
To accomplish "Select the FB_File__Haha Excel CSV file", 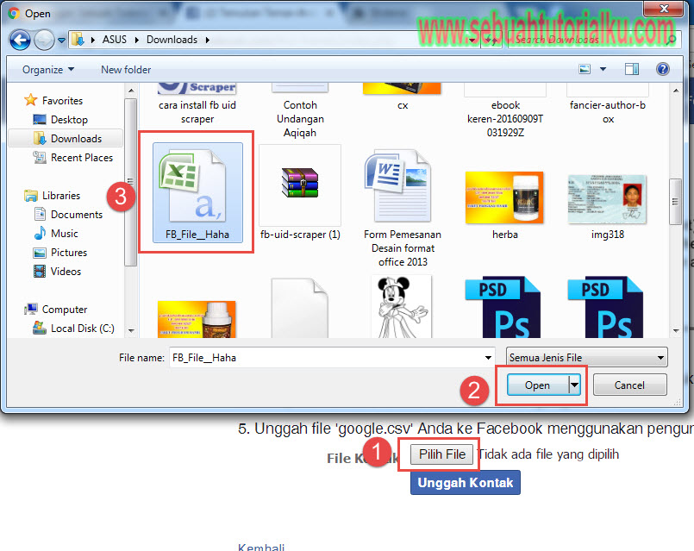I will click(197, 192).
